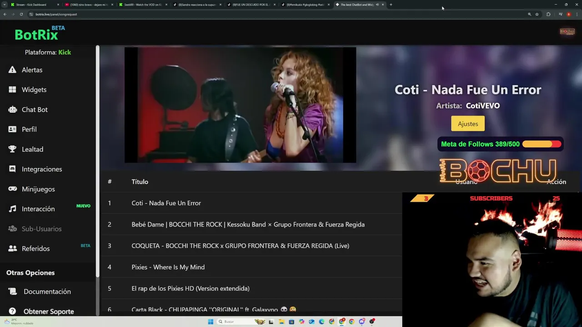The width and height of the screenshot is (582, 327).
Task: Click the Documentación book icon
Action: [x=12, y=292]
